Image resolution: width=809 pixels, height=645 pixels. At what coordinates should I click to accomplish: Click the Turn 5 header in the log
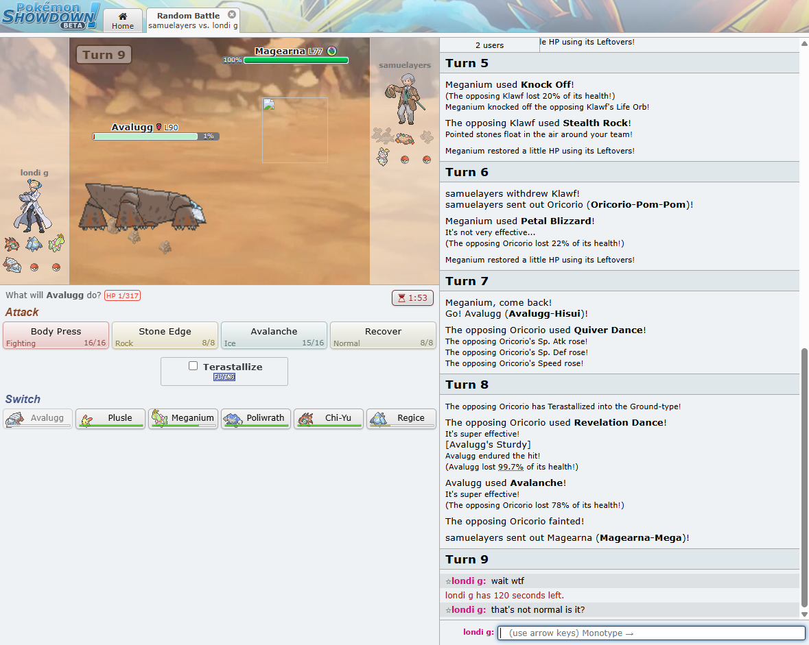pyautogui.click(x=620, y=63)
